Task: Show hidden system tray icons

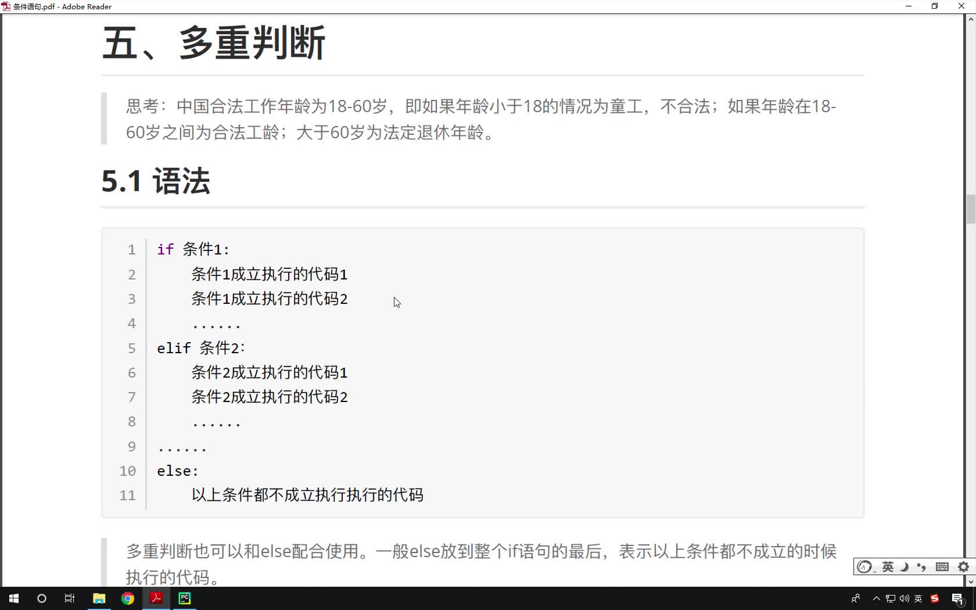Action: pos(876,598)
